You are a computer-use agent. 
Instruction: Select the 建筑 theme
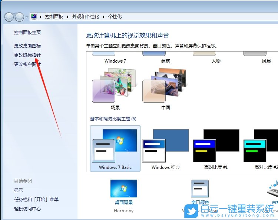point(166,58)
